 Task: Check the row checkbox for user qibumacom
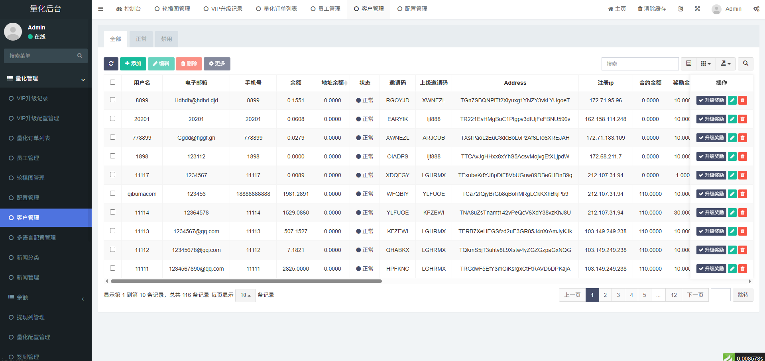[x=113, y=193]
